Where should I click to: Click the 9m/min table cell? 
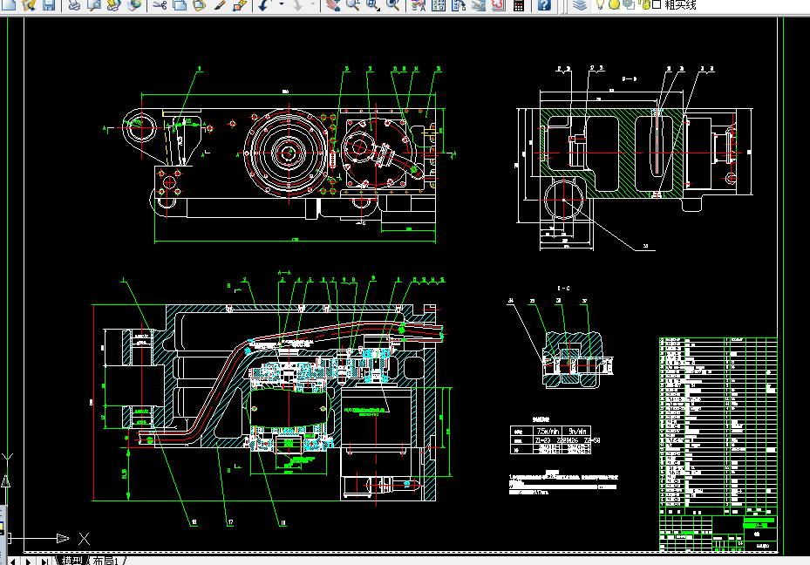pyautogui.click(x=576, y=431)
